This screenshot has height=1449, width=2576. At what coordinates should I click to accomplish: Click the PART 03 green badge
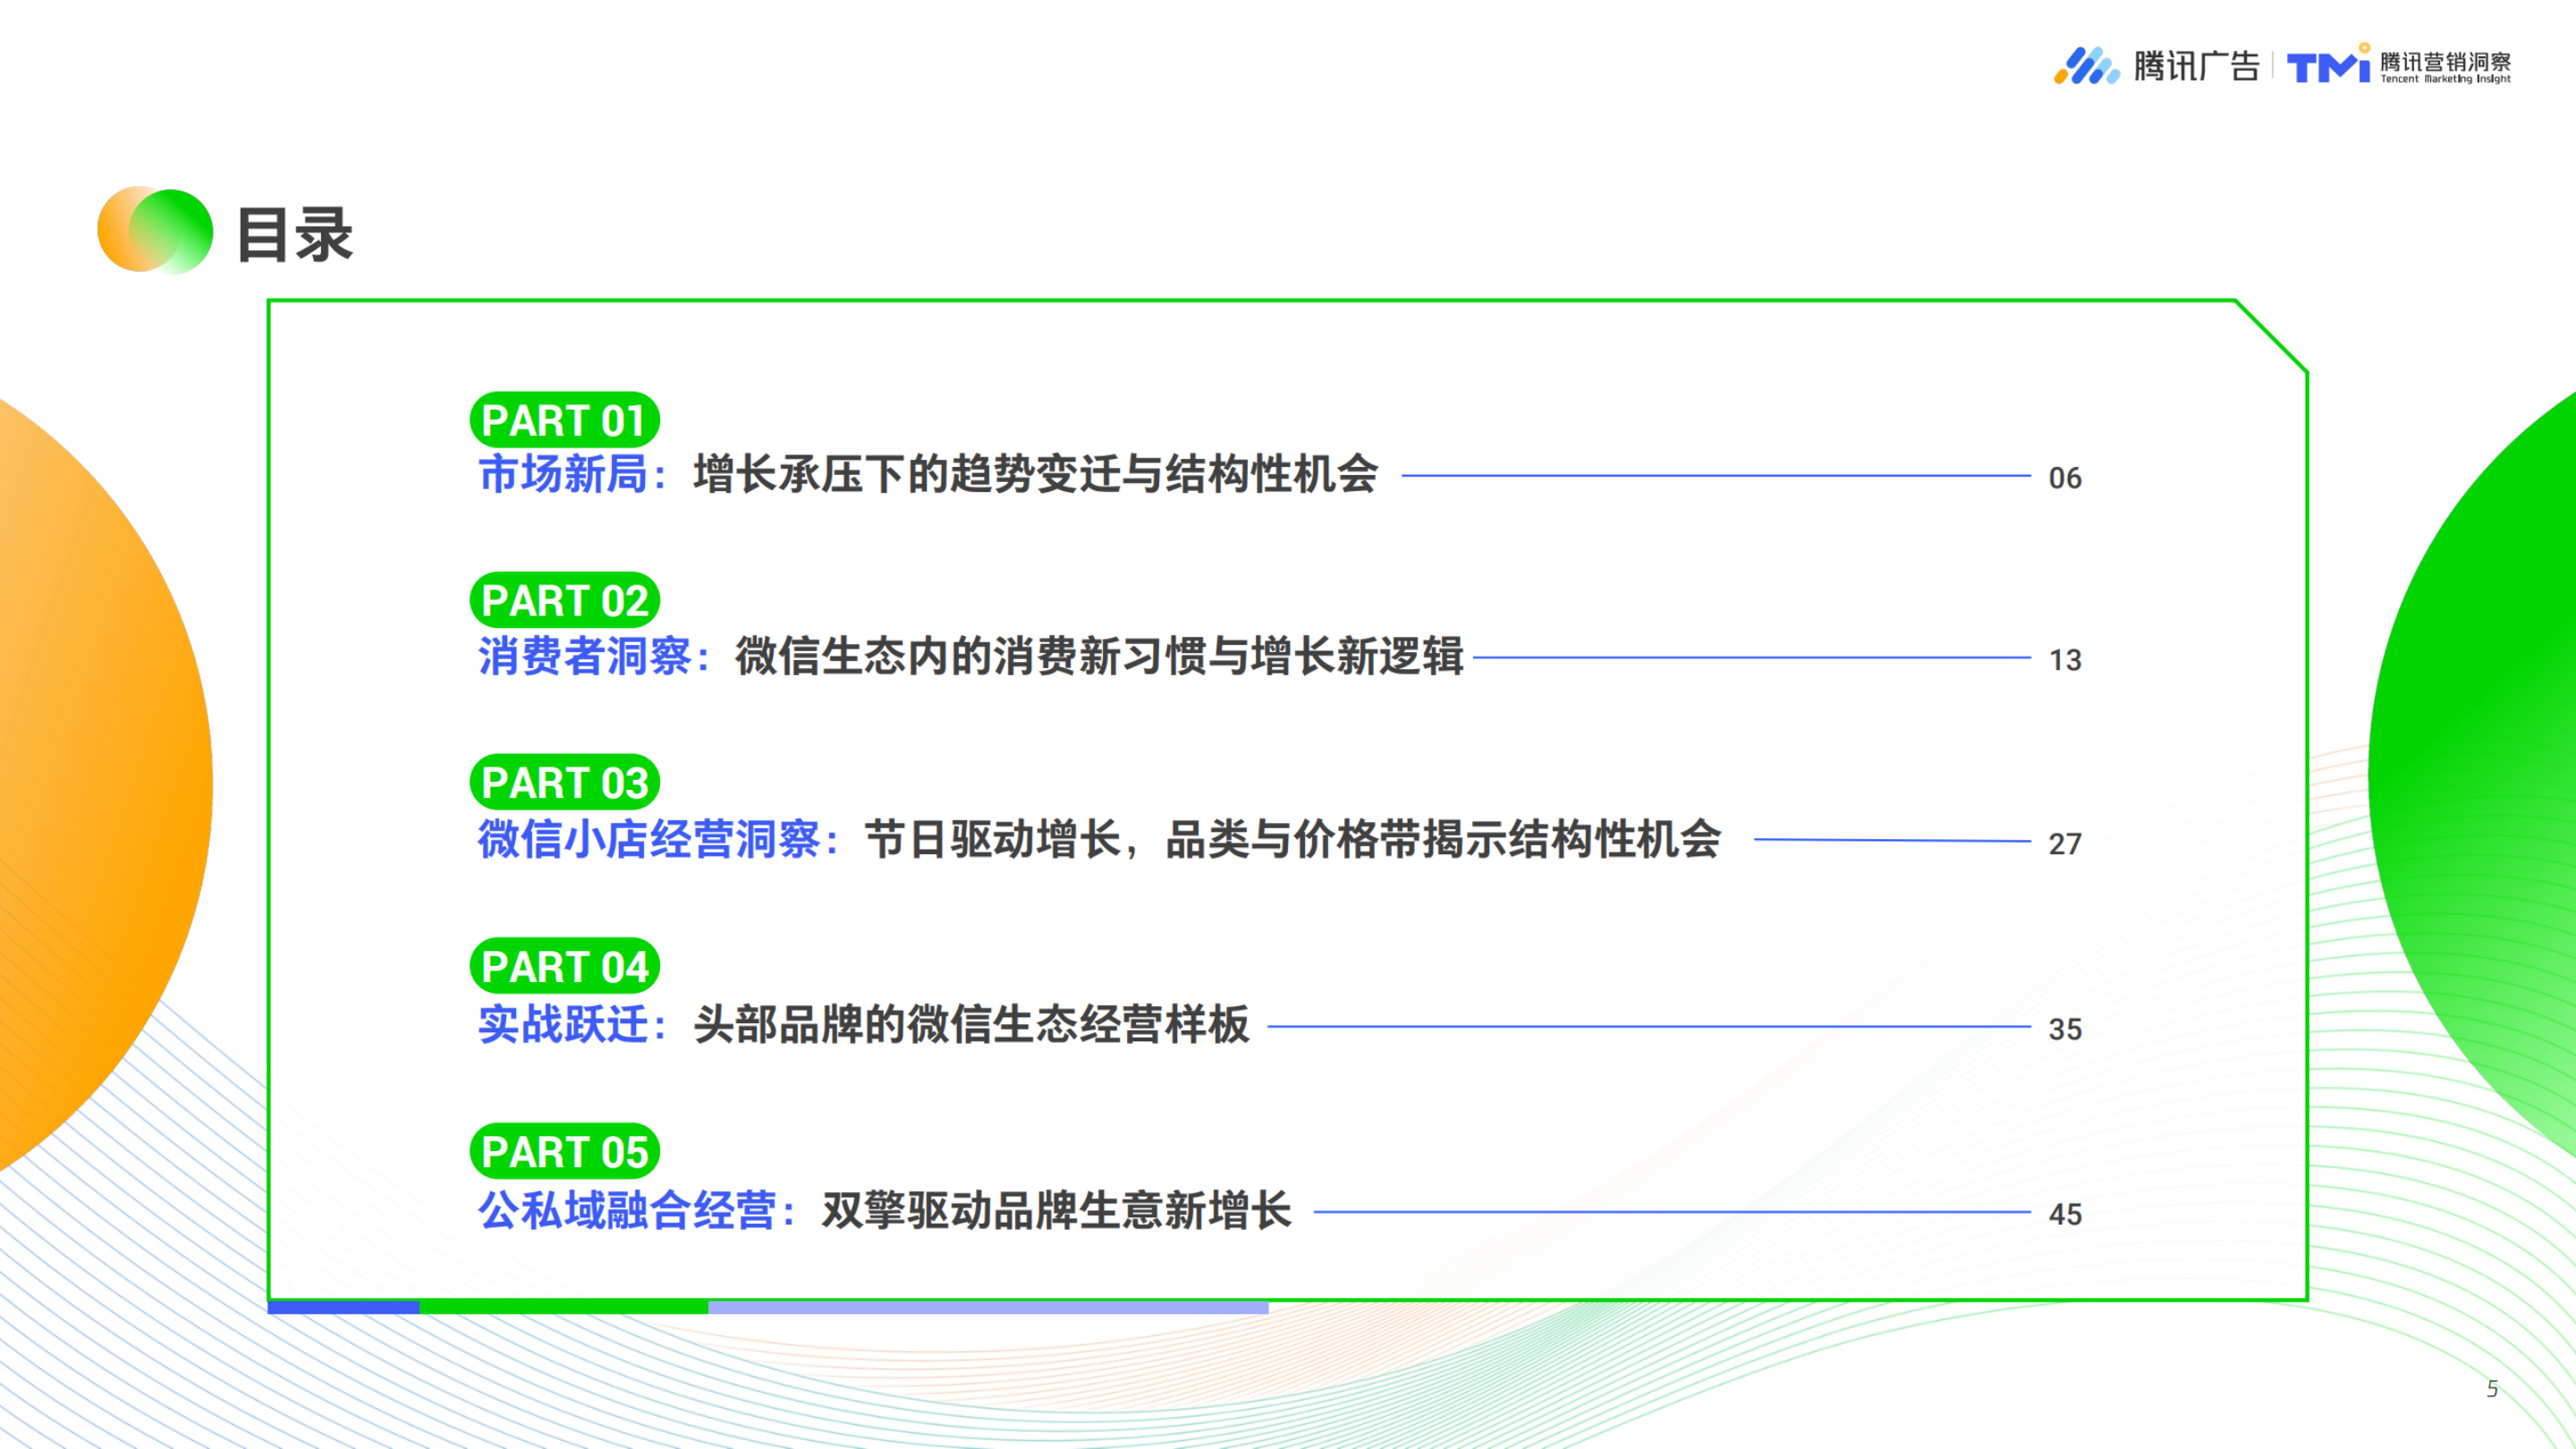[564, 783]
